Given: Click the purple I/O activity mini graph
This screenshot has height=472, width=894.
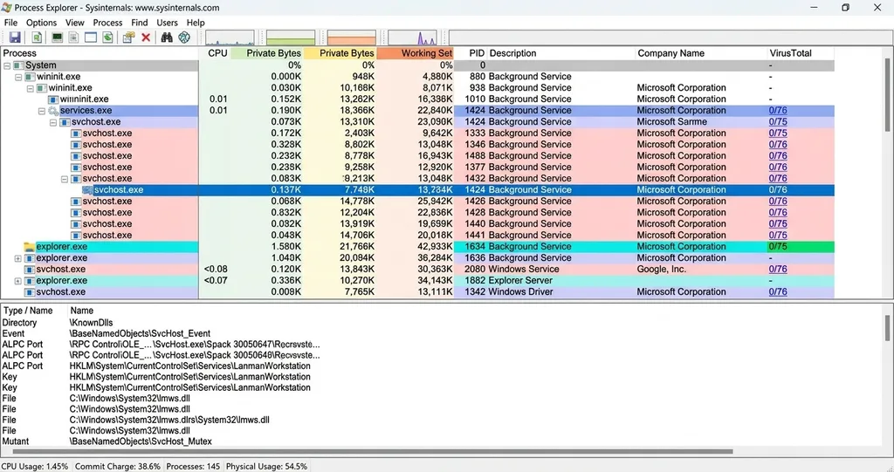Looking at the screenshot, I should [x=412, y=38].
